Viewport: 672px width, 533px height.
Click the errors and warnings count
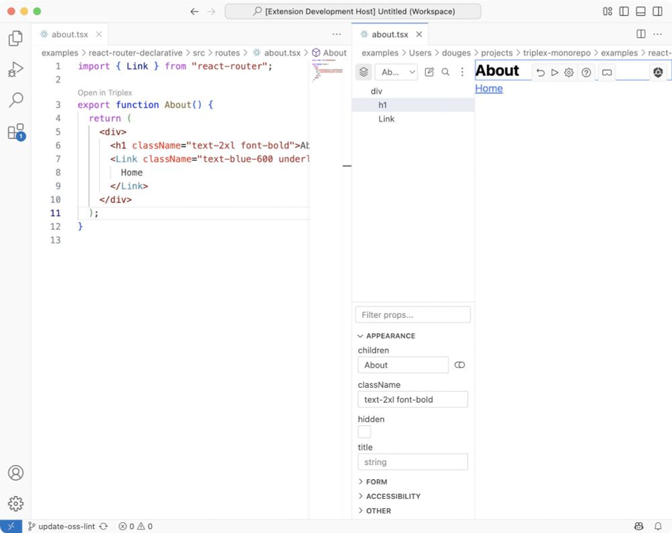[136, 526]
